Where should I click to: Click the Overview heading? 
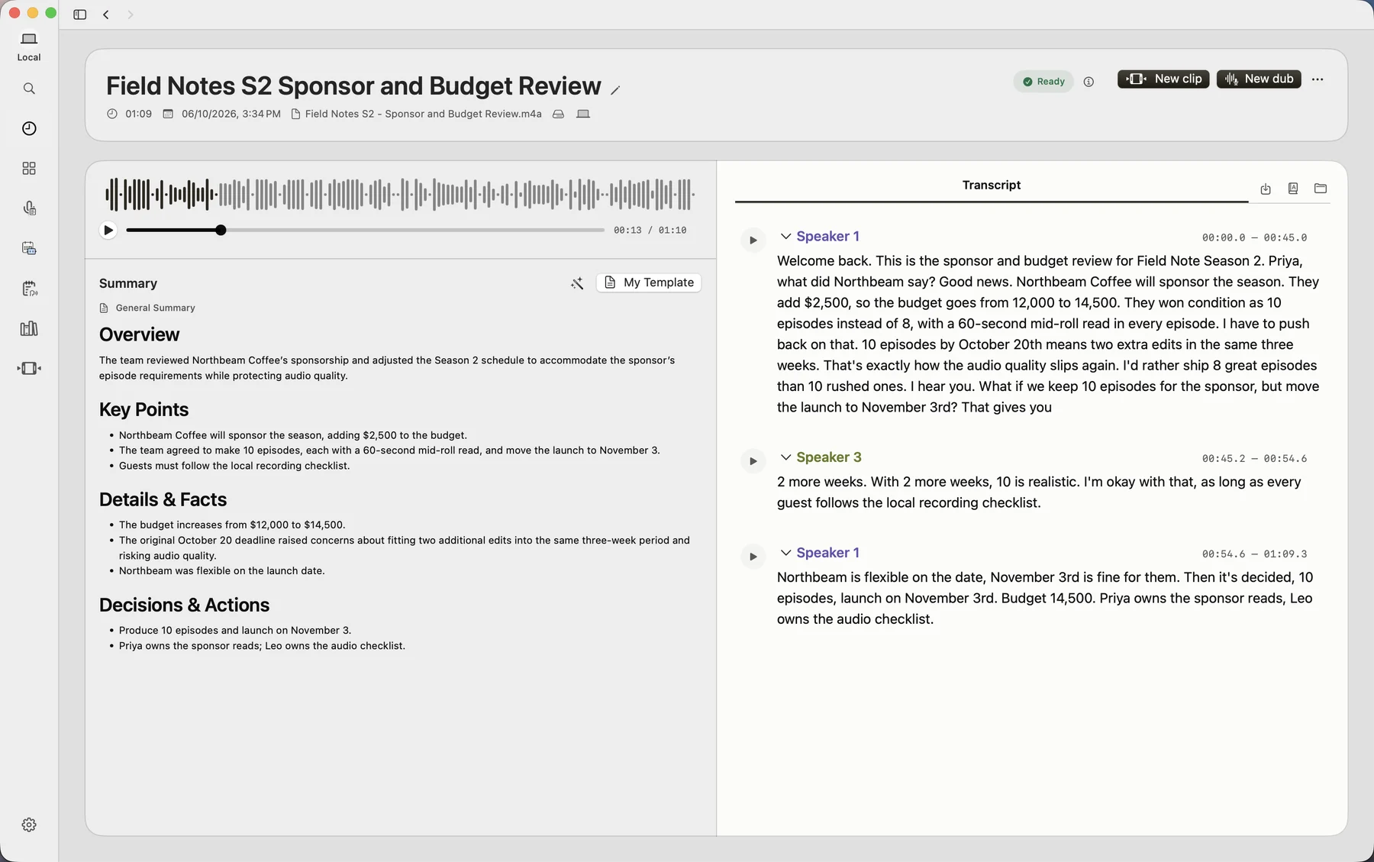tap(139, 334)
